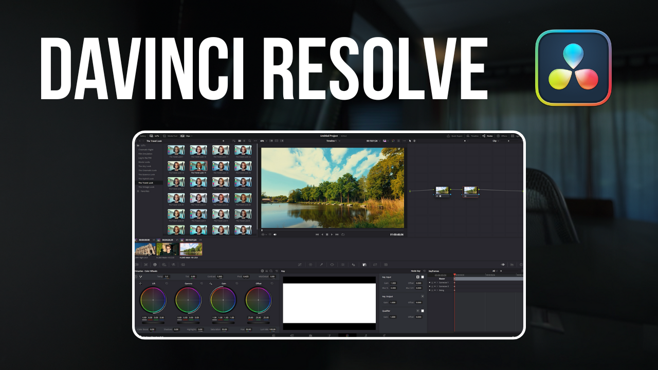658x370 pixels.
Task: Click the Lift color wheel center
Action: click(x=153, y=300)
